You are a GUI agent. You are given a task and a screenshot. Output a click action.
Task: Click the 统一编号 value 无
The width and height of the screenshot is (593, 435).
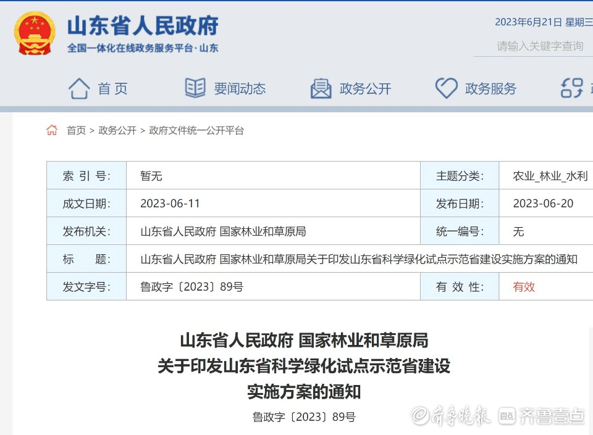pos(518,231)
